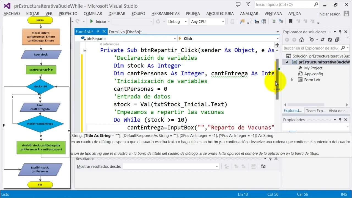The height and width of the screenshot is (198, 352).
Task: Sync with active document in Solution Explorer
Action: (323, 40)
